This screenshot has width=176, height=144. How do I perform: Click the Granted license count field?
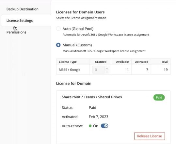(x=98, y=70)
